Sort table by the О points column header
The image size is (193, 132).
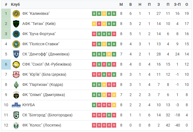coord(187,5)
